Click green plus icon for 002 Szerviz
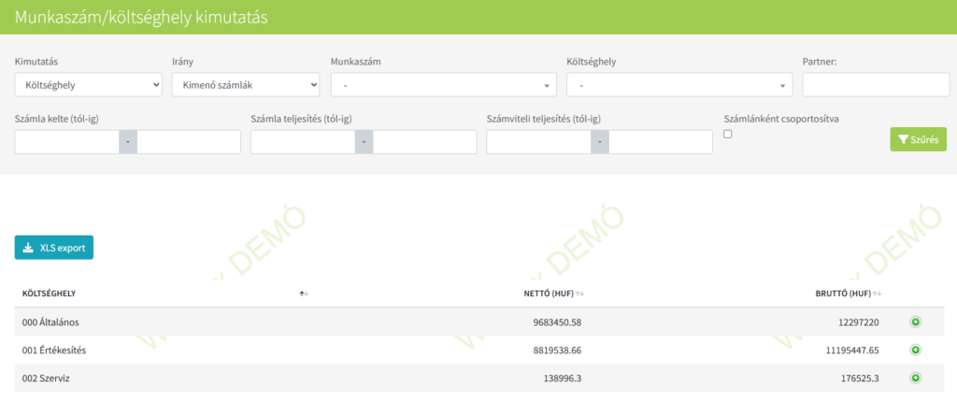 (x=915, y=378)
